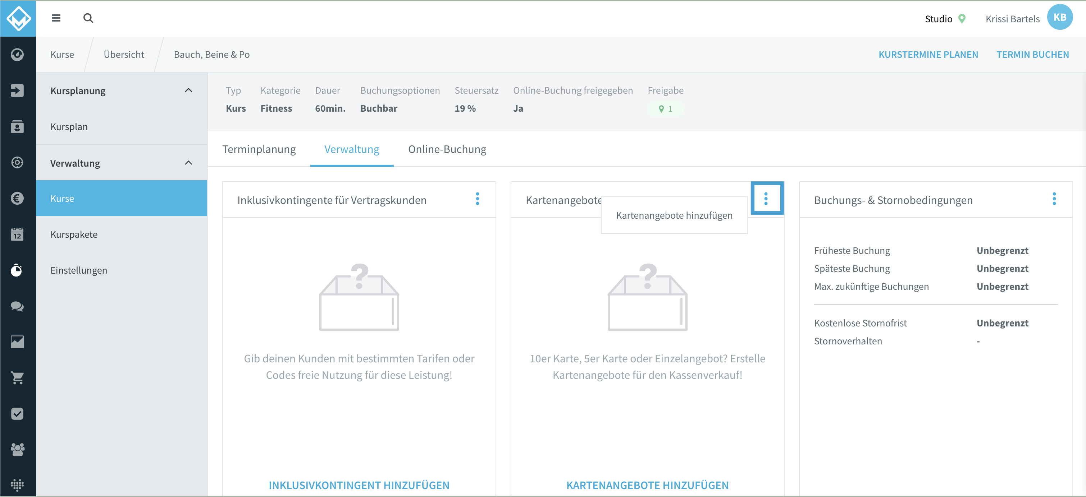Open the group members icon in sidebar
The width and height of the screenshot is (1086, 497).
17,450
